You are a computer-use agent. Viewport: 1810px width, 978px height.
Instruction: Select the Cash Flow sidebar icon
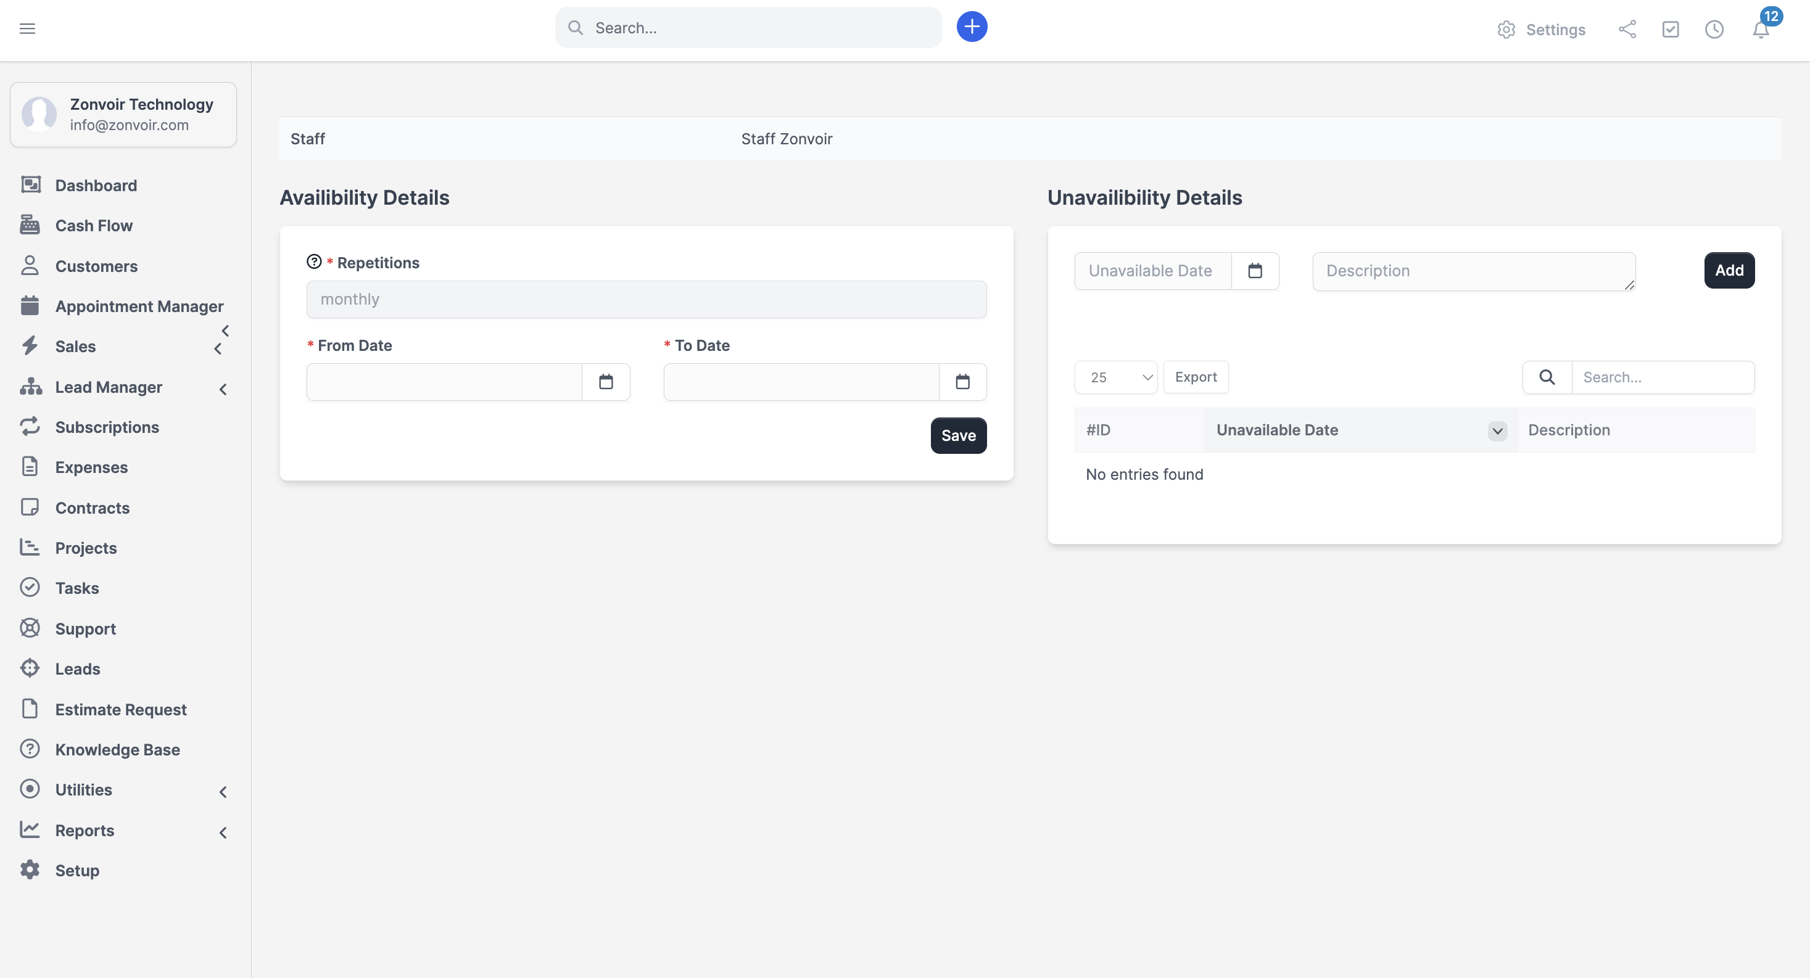(x=30, y=225)
